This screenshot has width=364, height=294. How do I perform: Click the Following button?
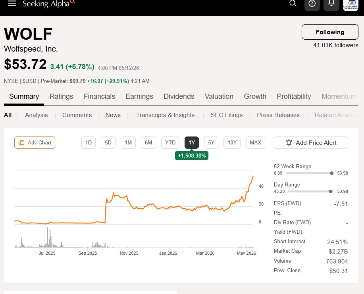[x=330, y=32]
